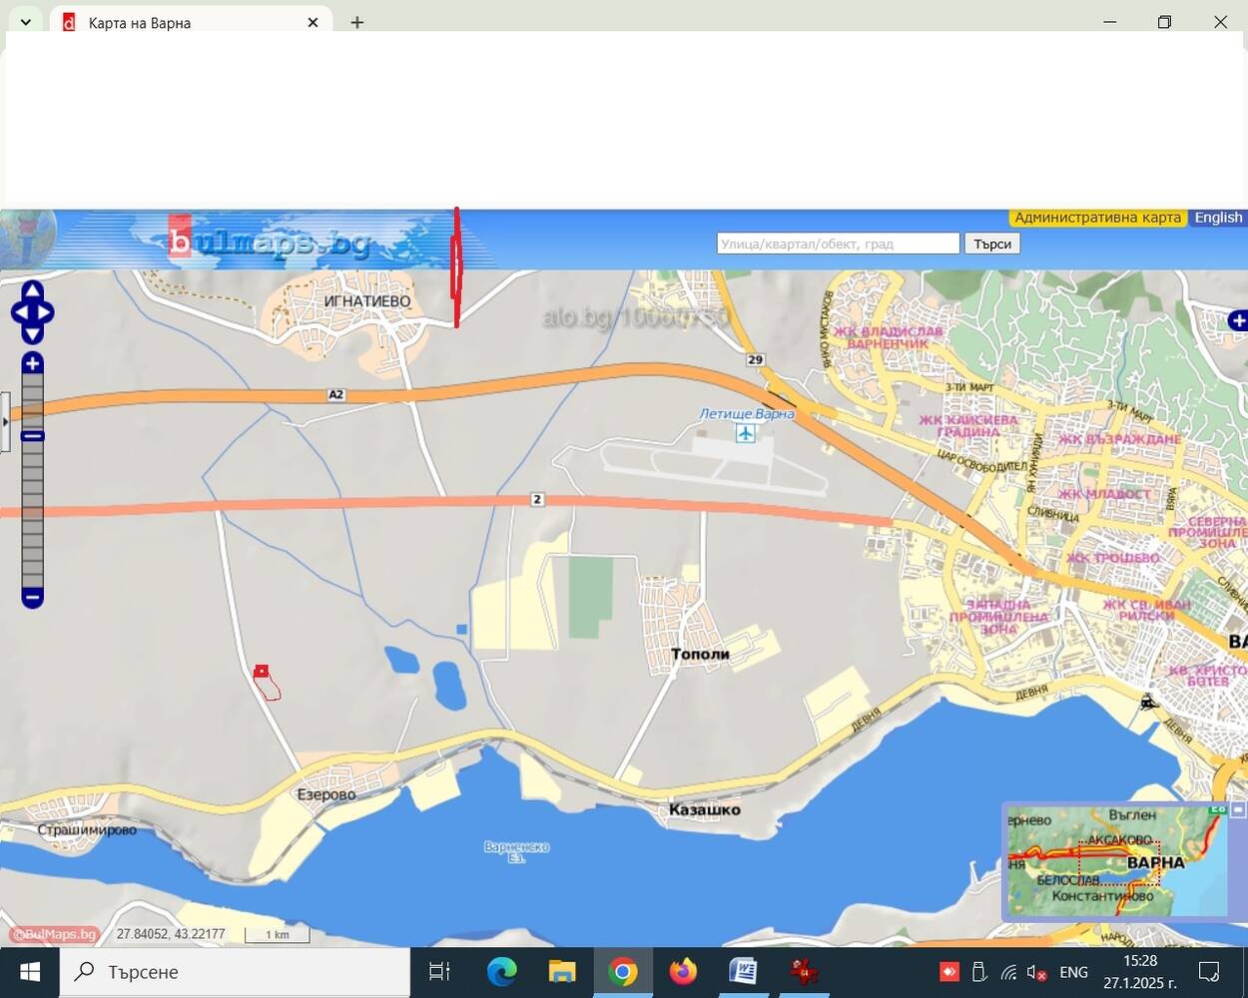Click the overview minimap of Варна

click(1117, 861)
